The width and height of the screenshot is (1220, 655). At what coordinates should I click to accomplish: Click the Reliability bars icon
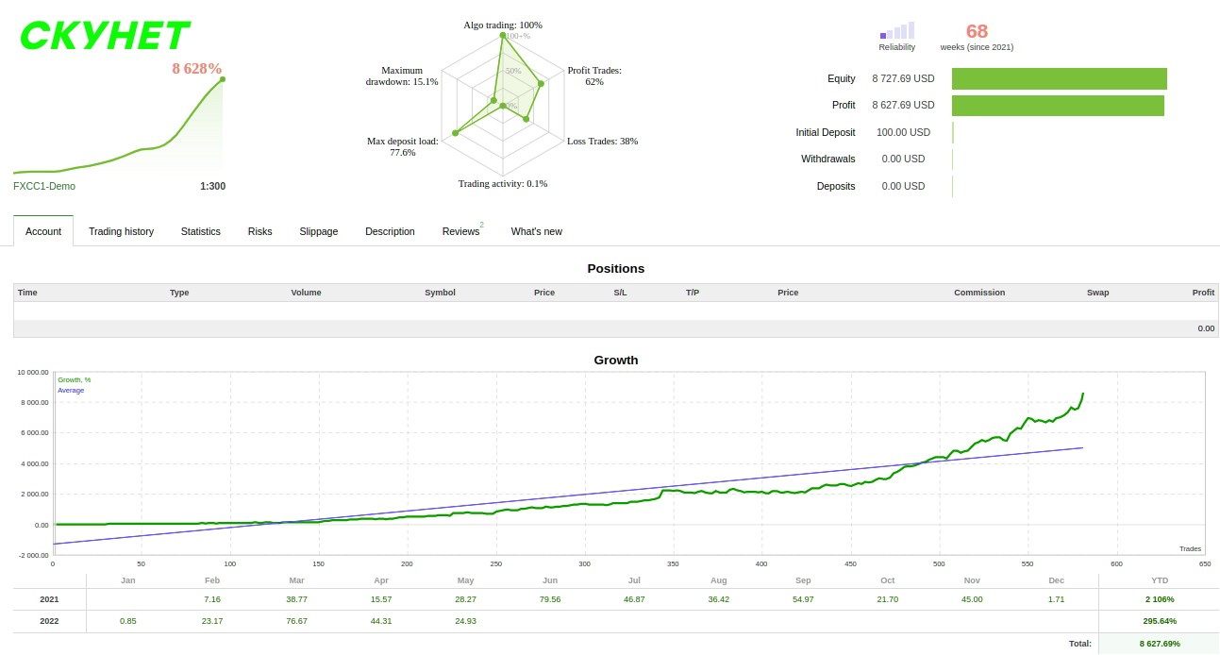(897, 30)
